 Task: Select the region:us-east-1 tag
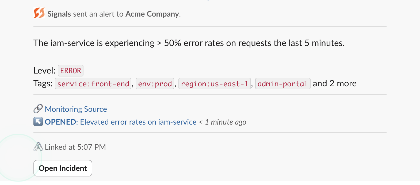(x=215, y=84)
